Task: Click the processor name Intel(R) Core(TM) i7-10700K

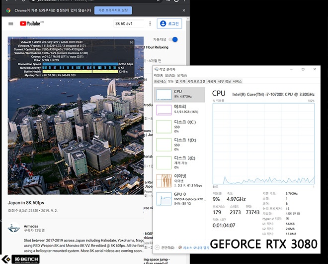Action: [x=273, y=94]
